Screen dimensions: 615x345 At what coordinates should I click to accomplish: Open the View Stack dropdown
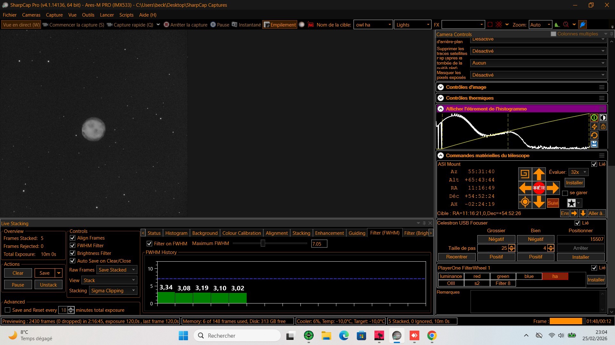point(109,280)
